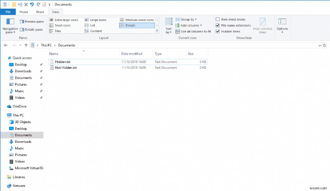This screenshot has height=191, width=330.
Task: Open the Navigation pane menu
Action: pyautogui.click(x=10, y=26)
